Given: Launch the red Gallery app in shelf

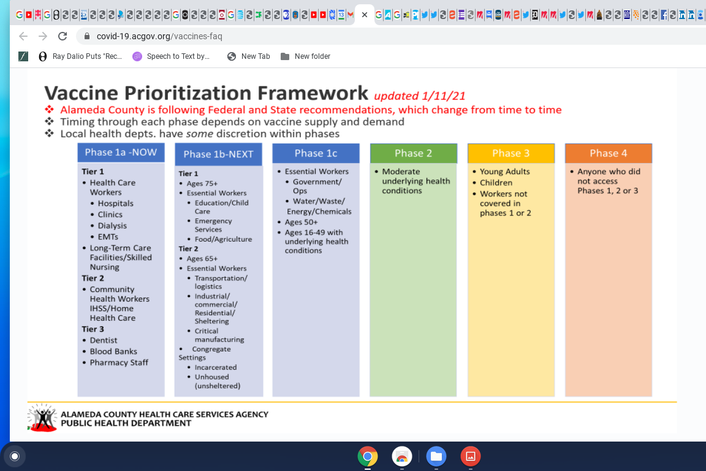Looking at the screenshot, I should pos(471,456).
